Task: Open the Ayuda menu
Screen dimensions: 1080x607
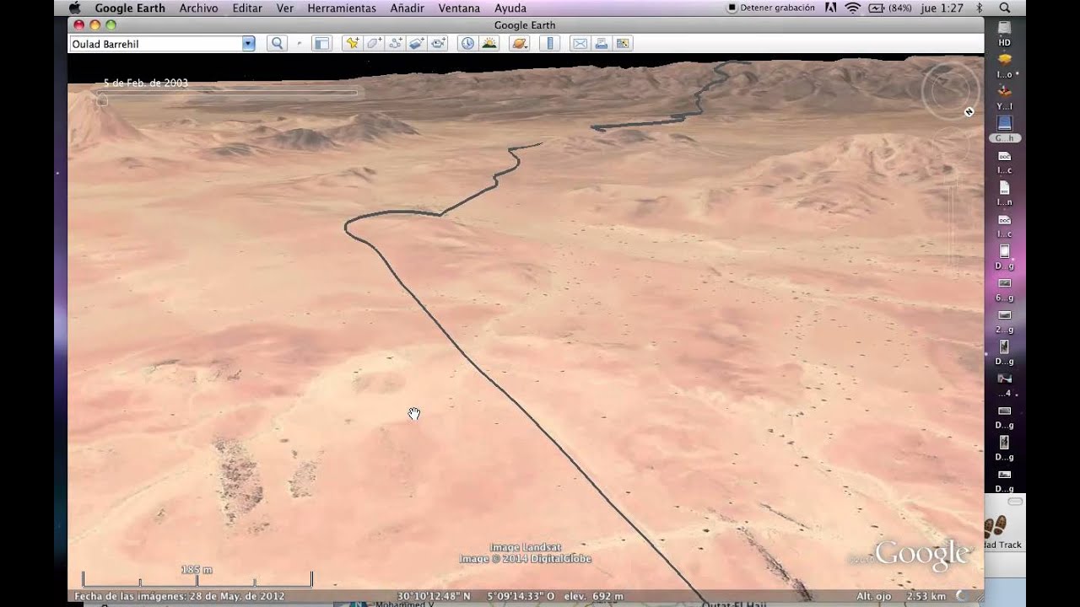Action: (x=510, y=8)
